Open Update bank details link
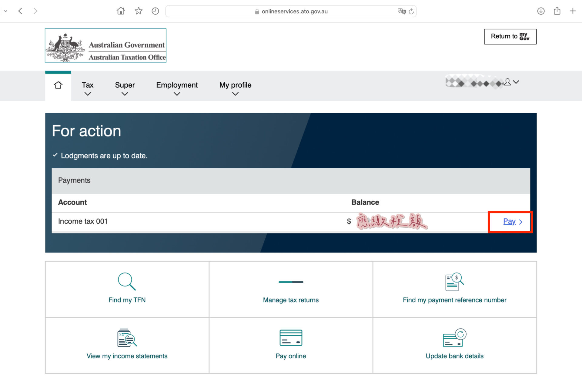The width and height of the screenshot is (582, 388). click(x=454, y=356)
